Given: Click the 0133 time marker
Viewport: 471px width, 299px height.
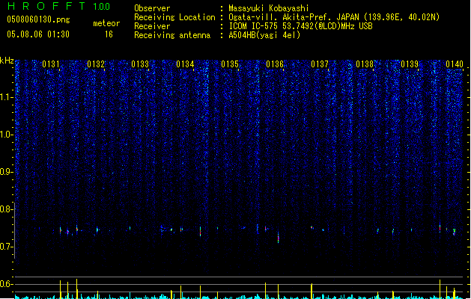Looking at the screenshot, I should click(x=140, y=64).
